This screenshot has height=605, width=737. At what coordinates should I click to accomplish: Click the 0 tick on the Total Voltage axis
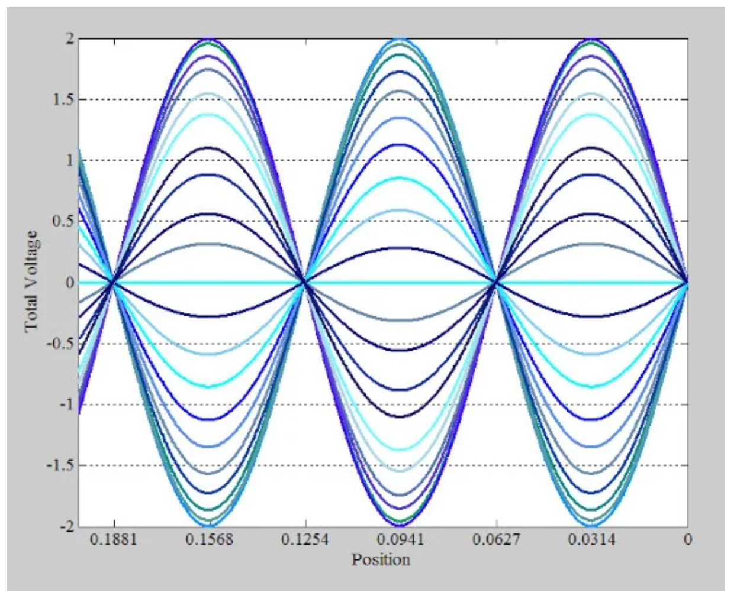point(70,283)
